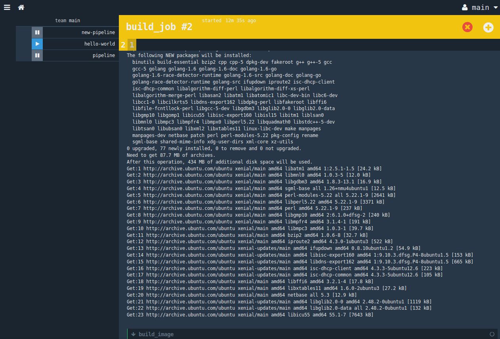The height and width of the screenshot is (339, 500).
Task: Click the build_job #2 title
Action: point(159,27)
